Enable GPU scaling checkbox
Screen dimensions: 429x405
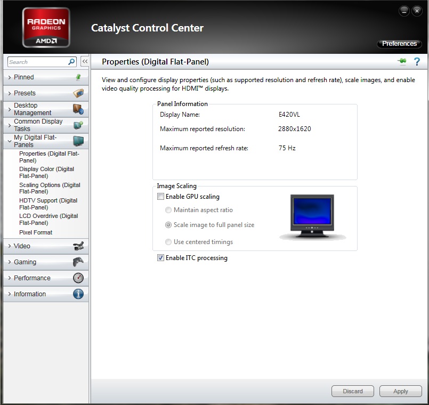pos(160,197)
